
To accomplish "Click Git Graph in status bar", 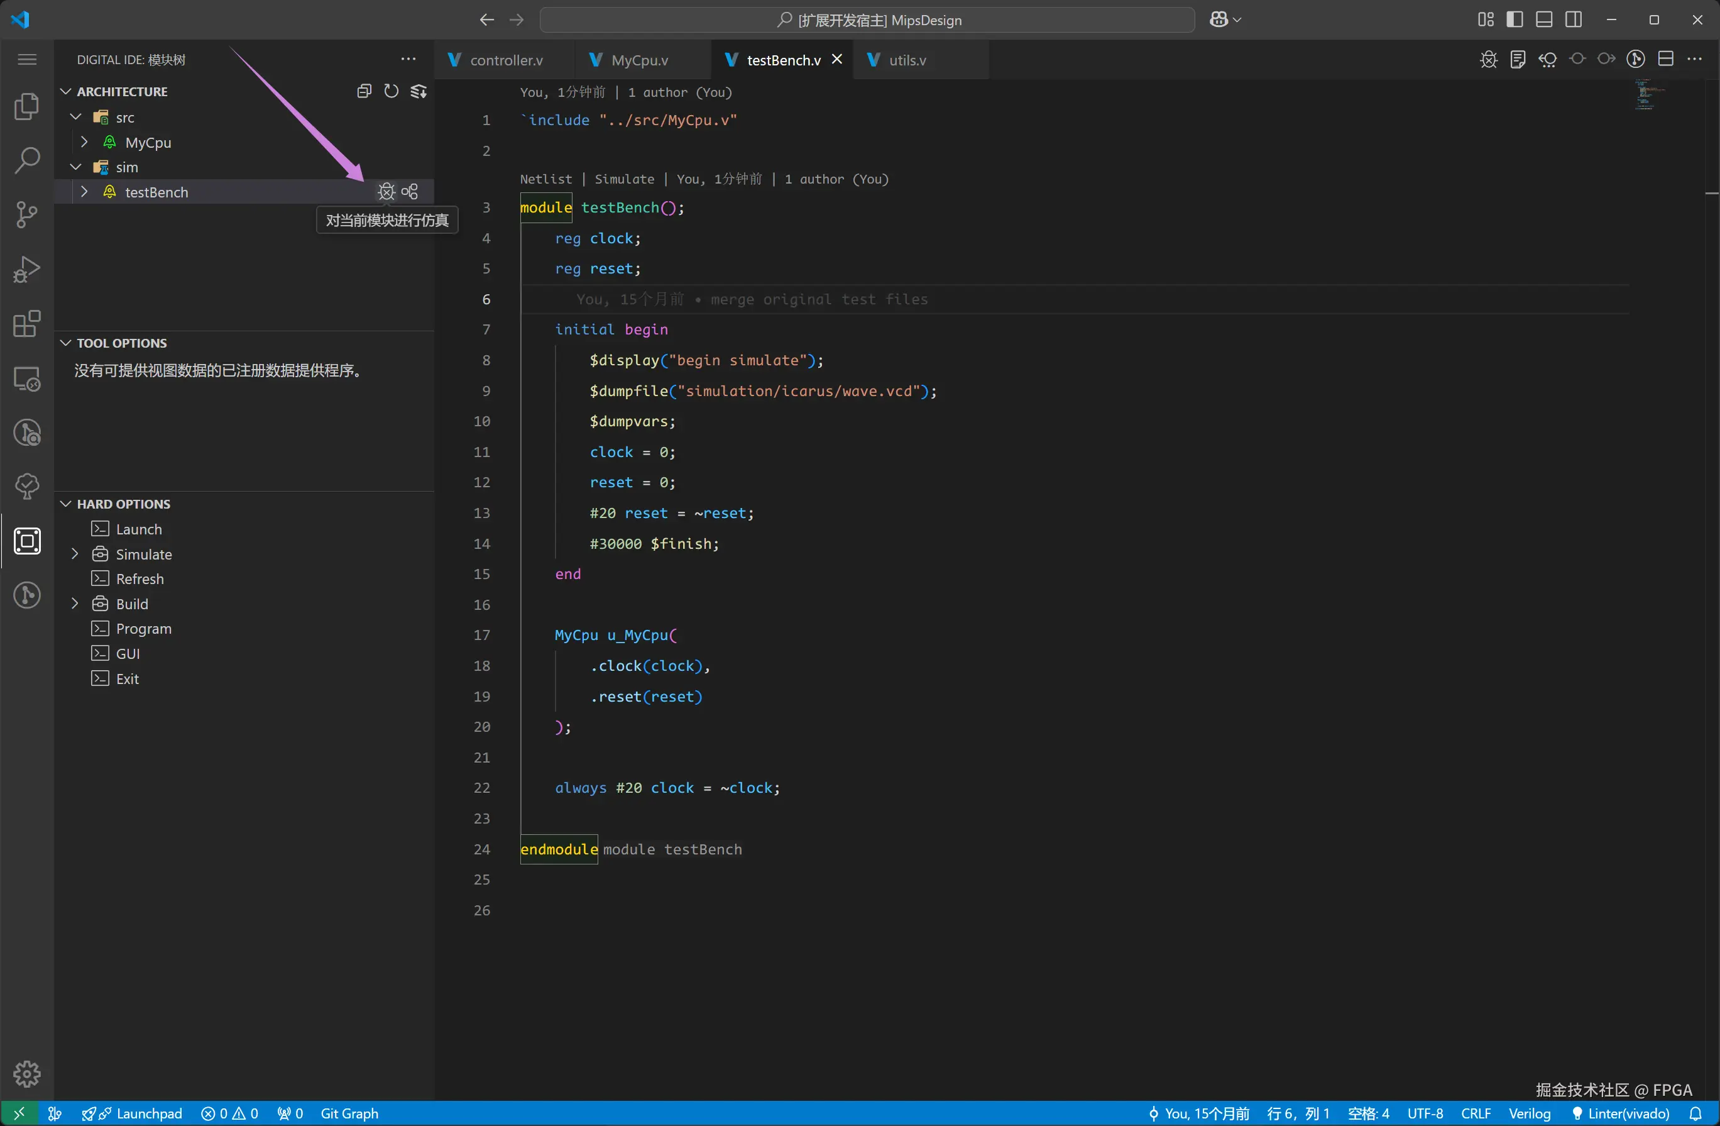I will pyautogui.click(x=349, y=1113).
